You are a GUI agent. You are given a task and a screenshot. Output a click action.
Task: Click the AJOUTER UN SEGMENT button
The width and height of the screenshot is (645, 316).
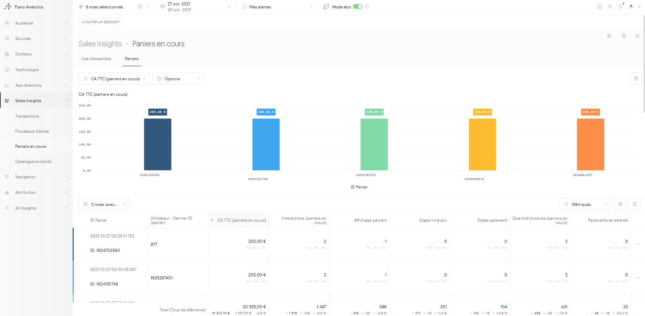coord(101,22)
